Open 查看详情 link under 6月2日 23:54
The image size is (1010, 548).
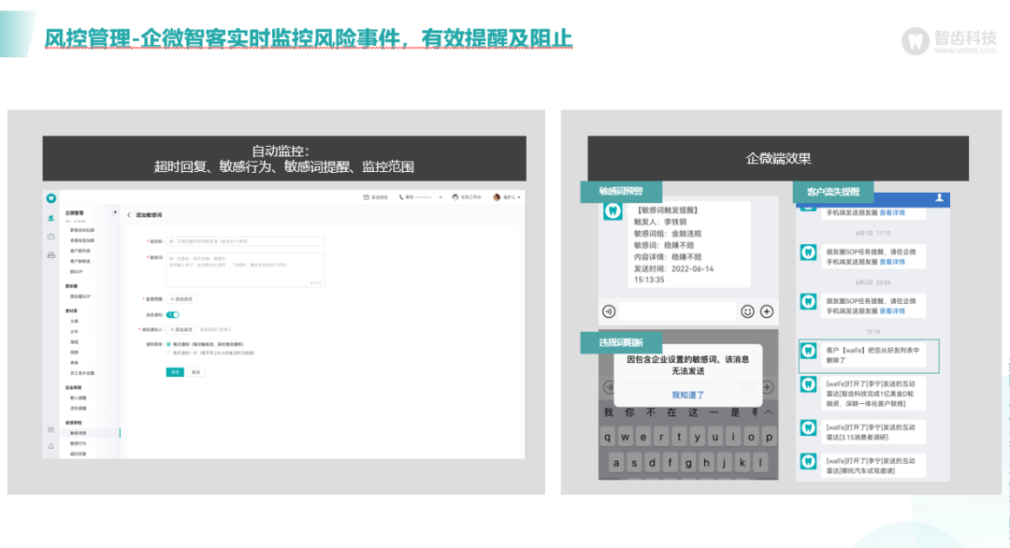pyautogui.click(x=892, y=311)
